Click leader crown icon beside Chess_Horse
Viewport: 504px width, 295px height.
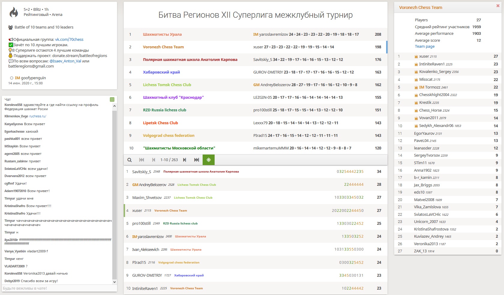[x=416, y=110]
